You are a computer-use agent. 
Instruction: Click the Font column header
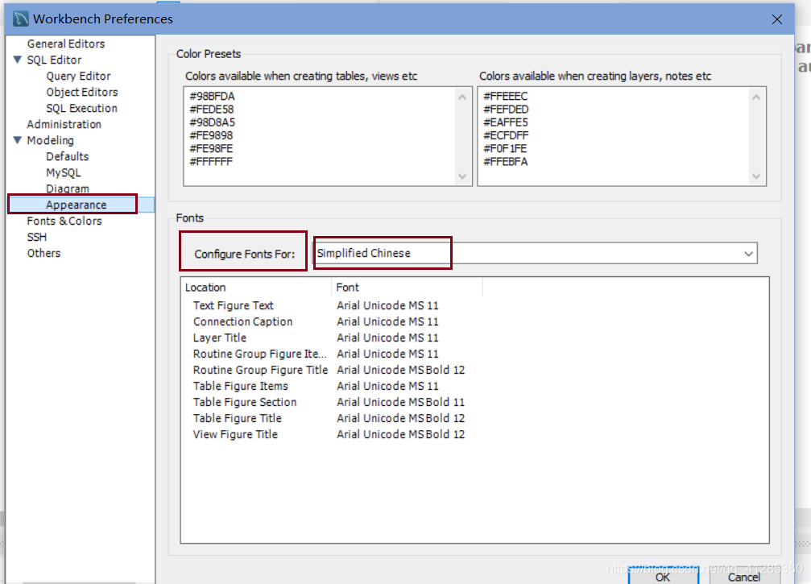pyautogui.click(x=407, y=287)
